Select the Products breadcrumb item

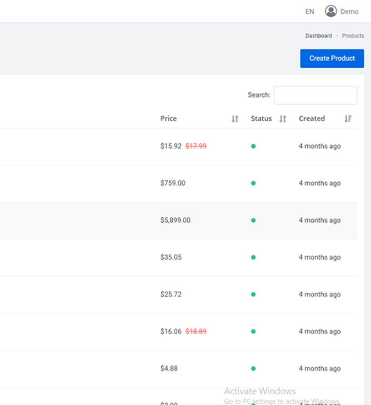353,35
